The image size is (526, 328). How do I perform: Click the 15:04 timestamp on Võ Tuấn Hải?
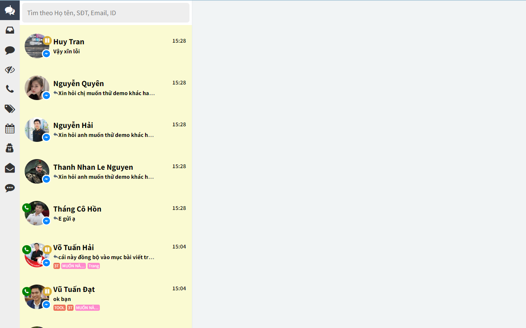pyautogui.click(x=179, y=246)
